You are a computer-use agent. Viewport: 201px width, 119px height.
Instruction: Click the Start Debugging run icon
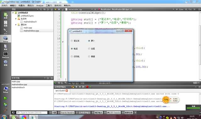[5, 105]
